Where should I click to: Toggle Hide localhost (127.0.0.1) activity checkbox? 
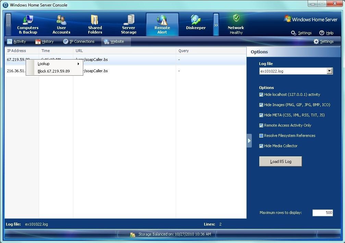(261, 95)
